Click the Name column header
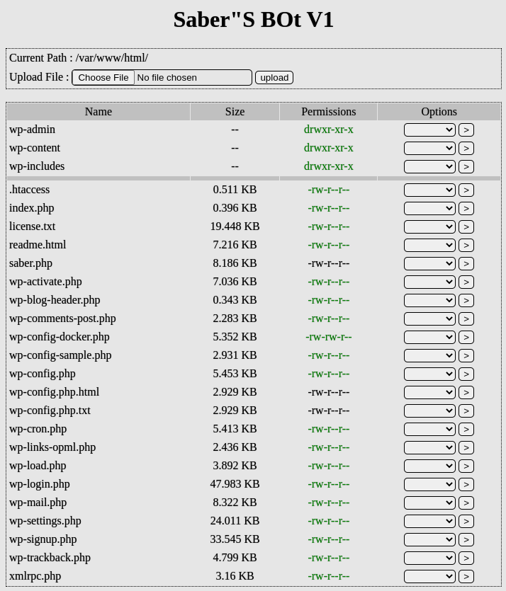This screenshot has height=591, width=506. click(x=99, y=112)
